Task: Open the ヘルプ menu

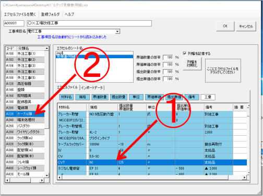Action: [69, 14]
